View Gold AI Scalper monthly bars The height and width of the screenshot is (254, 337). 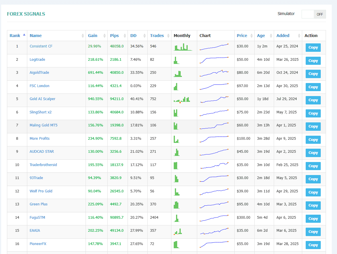click(x=182, y=100)
